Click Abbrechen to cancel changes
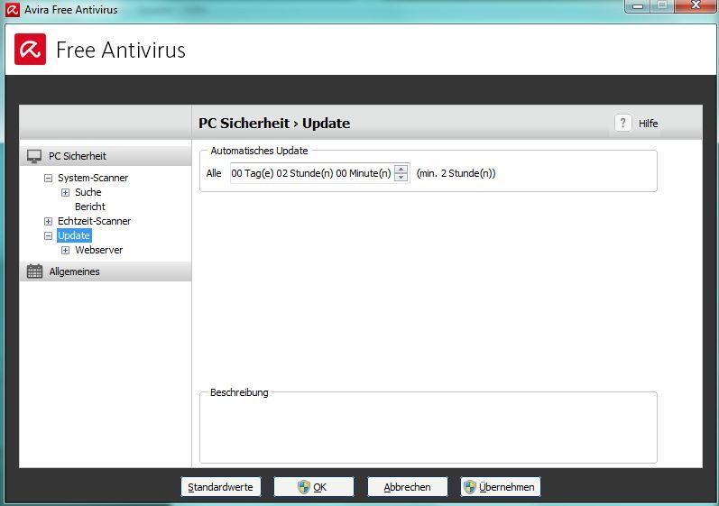Viewport: 719px width, 506px height. pyautogui.click(x=407, y=487)
